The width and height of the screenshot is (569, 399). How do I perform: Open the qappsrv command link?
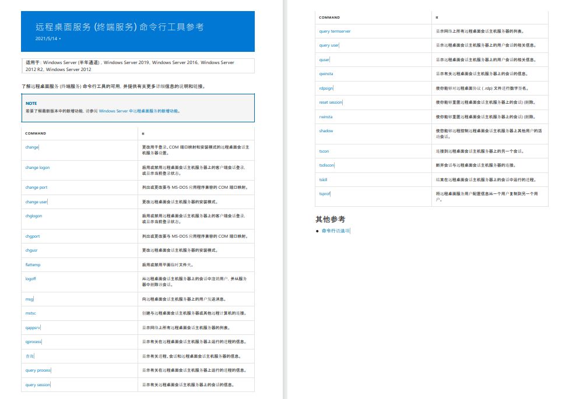click(33, 327)
